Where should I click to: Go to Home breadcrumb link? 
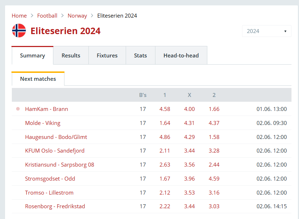(x=19, y=16)
